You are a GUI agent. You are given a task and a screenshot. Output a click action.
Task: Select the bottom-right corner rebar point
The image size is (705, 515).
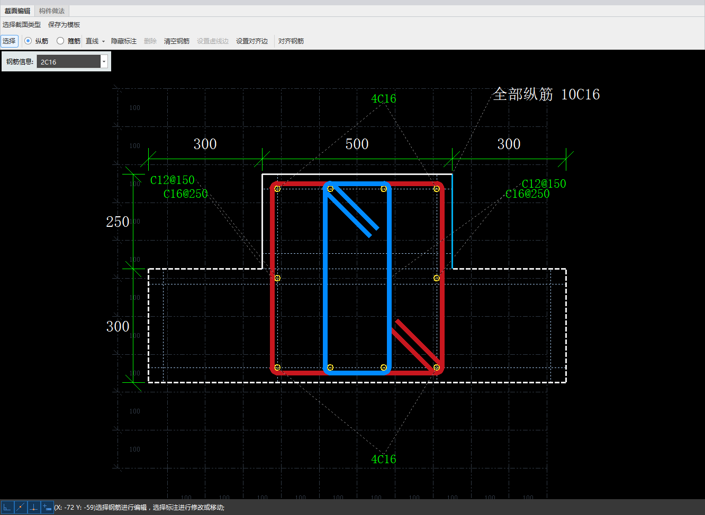click(437, 367)
